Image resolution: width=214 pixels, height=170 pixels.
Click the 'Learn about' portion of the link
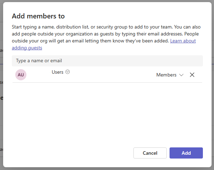(183, 41)
